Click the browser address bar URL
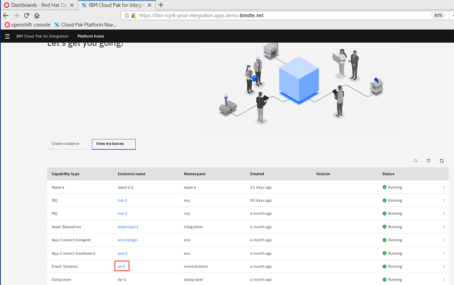The width and height of the screenshot is (454, 285). [x=201, y=15]
